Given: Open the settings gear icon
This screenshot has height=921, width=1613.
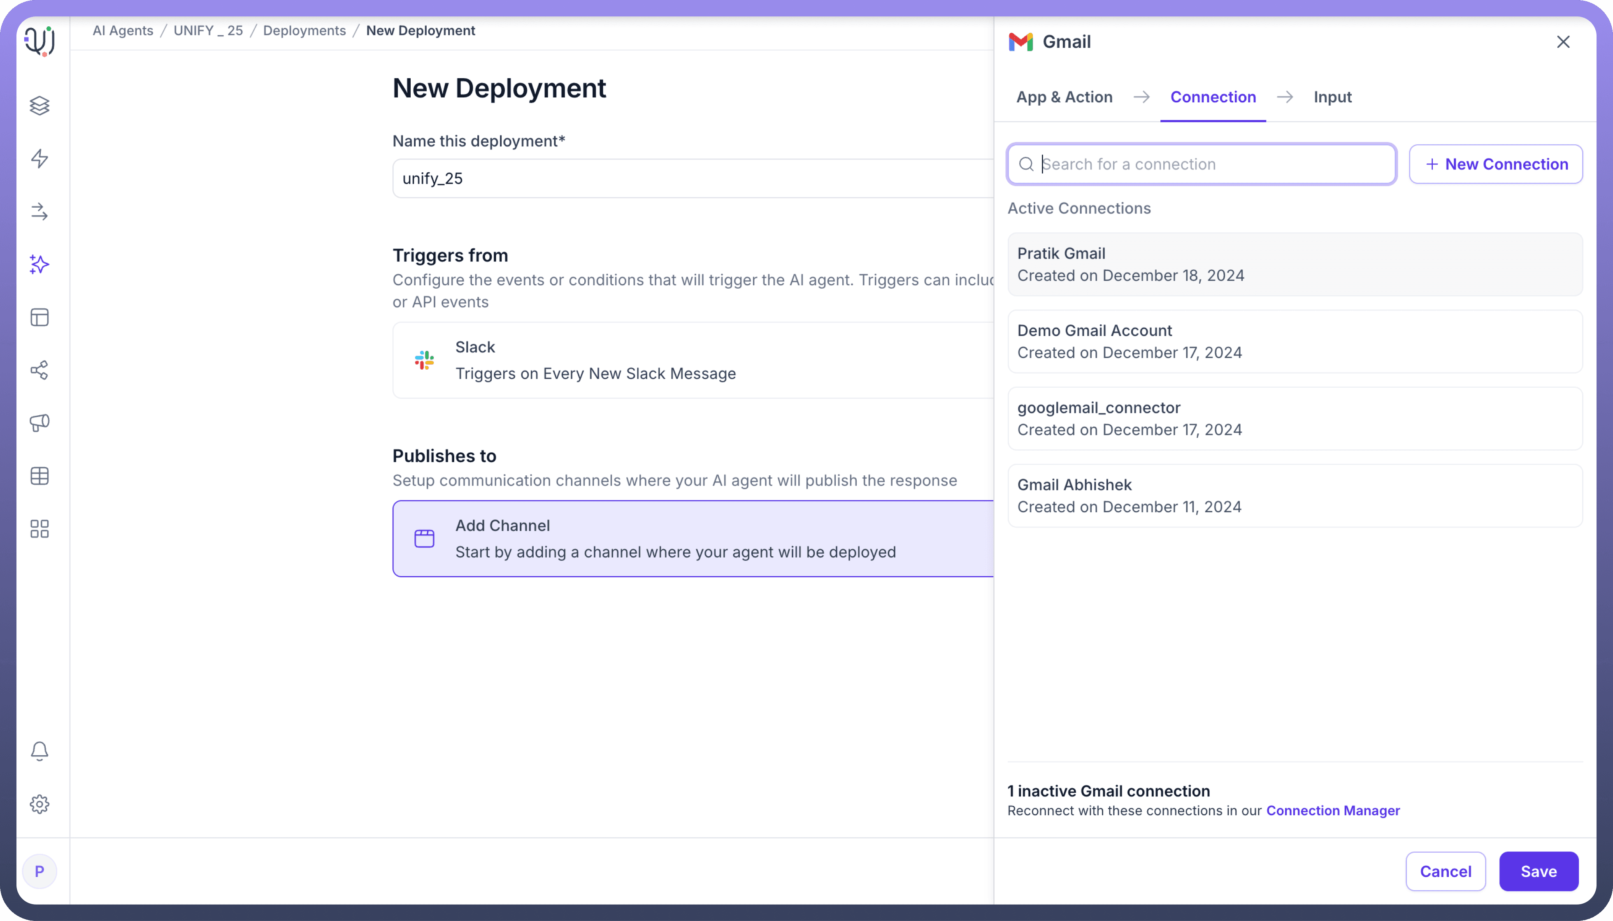Looking at the screenshot, I should click(39, 804).
